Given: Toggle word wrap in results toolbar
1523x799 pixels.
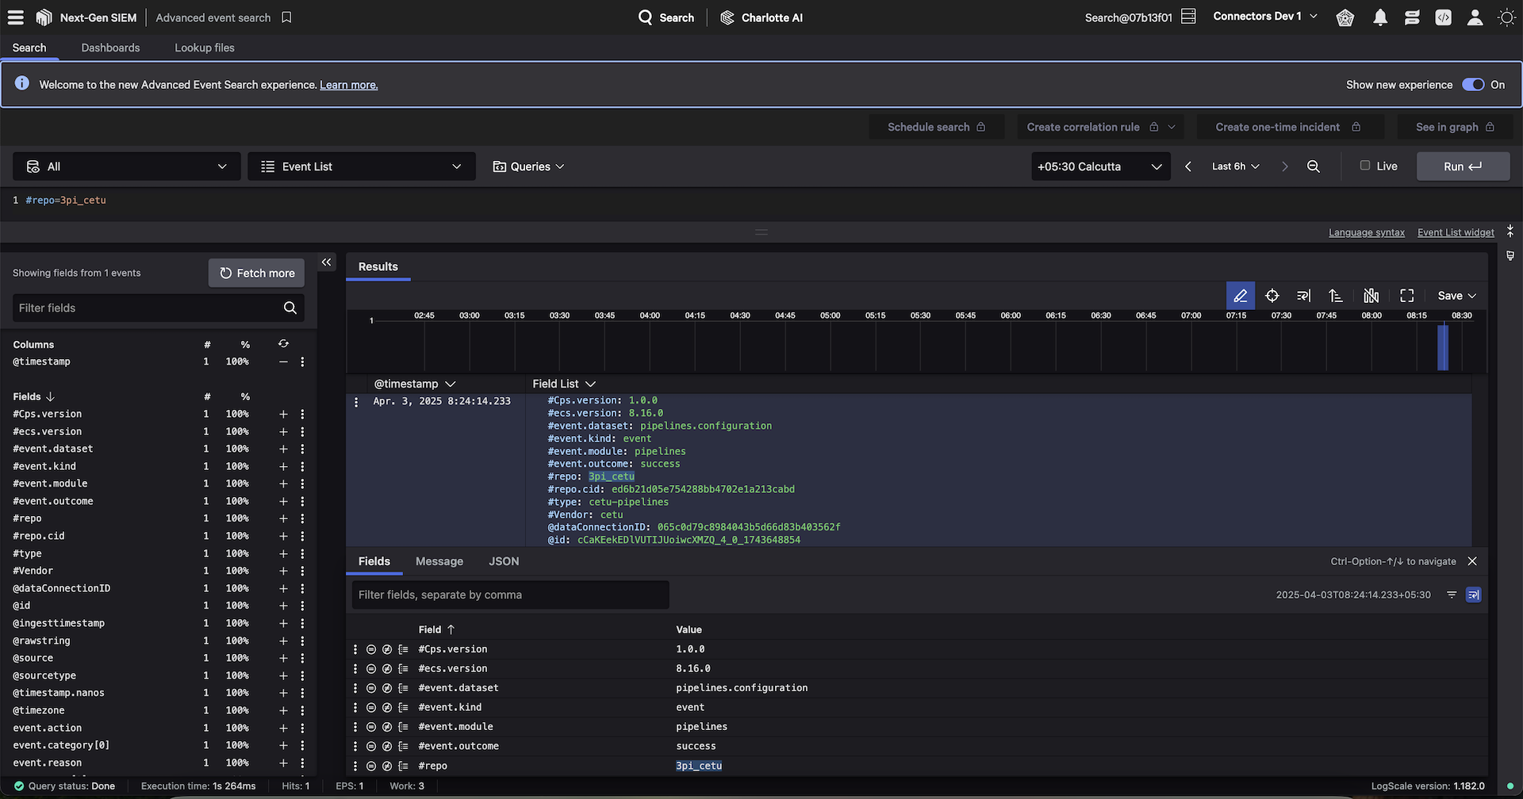Looking at the screenshot, I should [1303, 296].
